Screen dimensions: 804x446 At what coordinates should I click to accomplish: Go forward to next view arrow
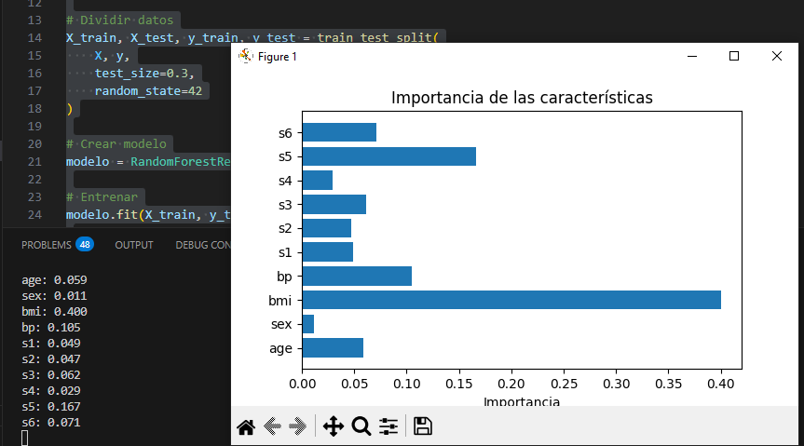tap(298, 426)
